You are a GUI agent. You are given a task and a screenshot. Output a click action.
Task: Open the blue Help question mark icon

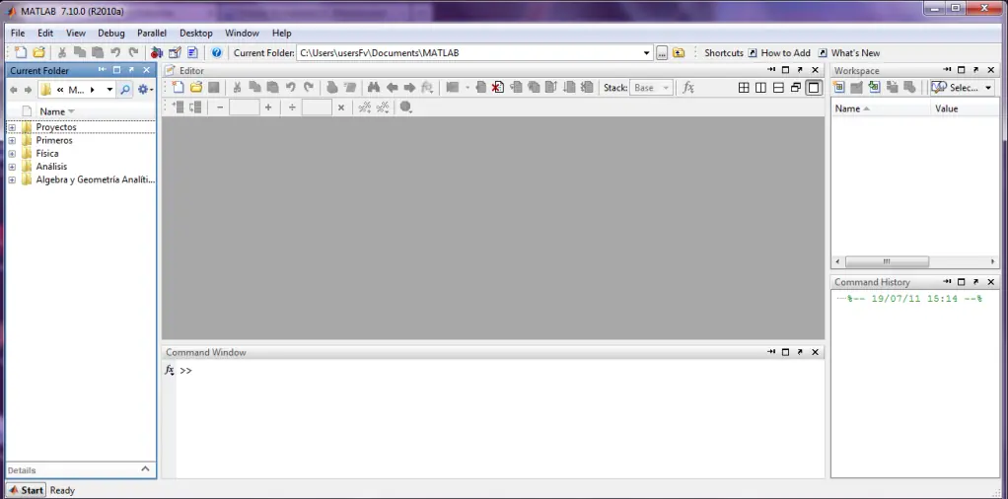[217, 52]
